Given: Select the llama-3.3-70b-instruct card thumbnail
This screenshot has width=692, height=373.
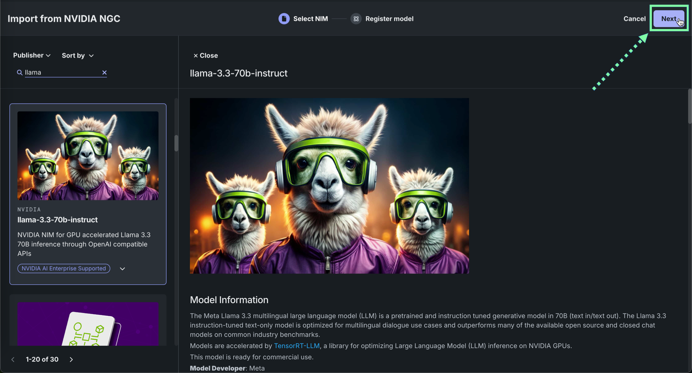Looking at the screenshot, I should [88, 156].
